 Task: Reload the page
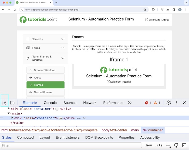coord(15,9)
